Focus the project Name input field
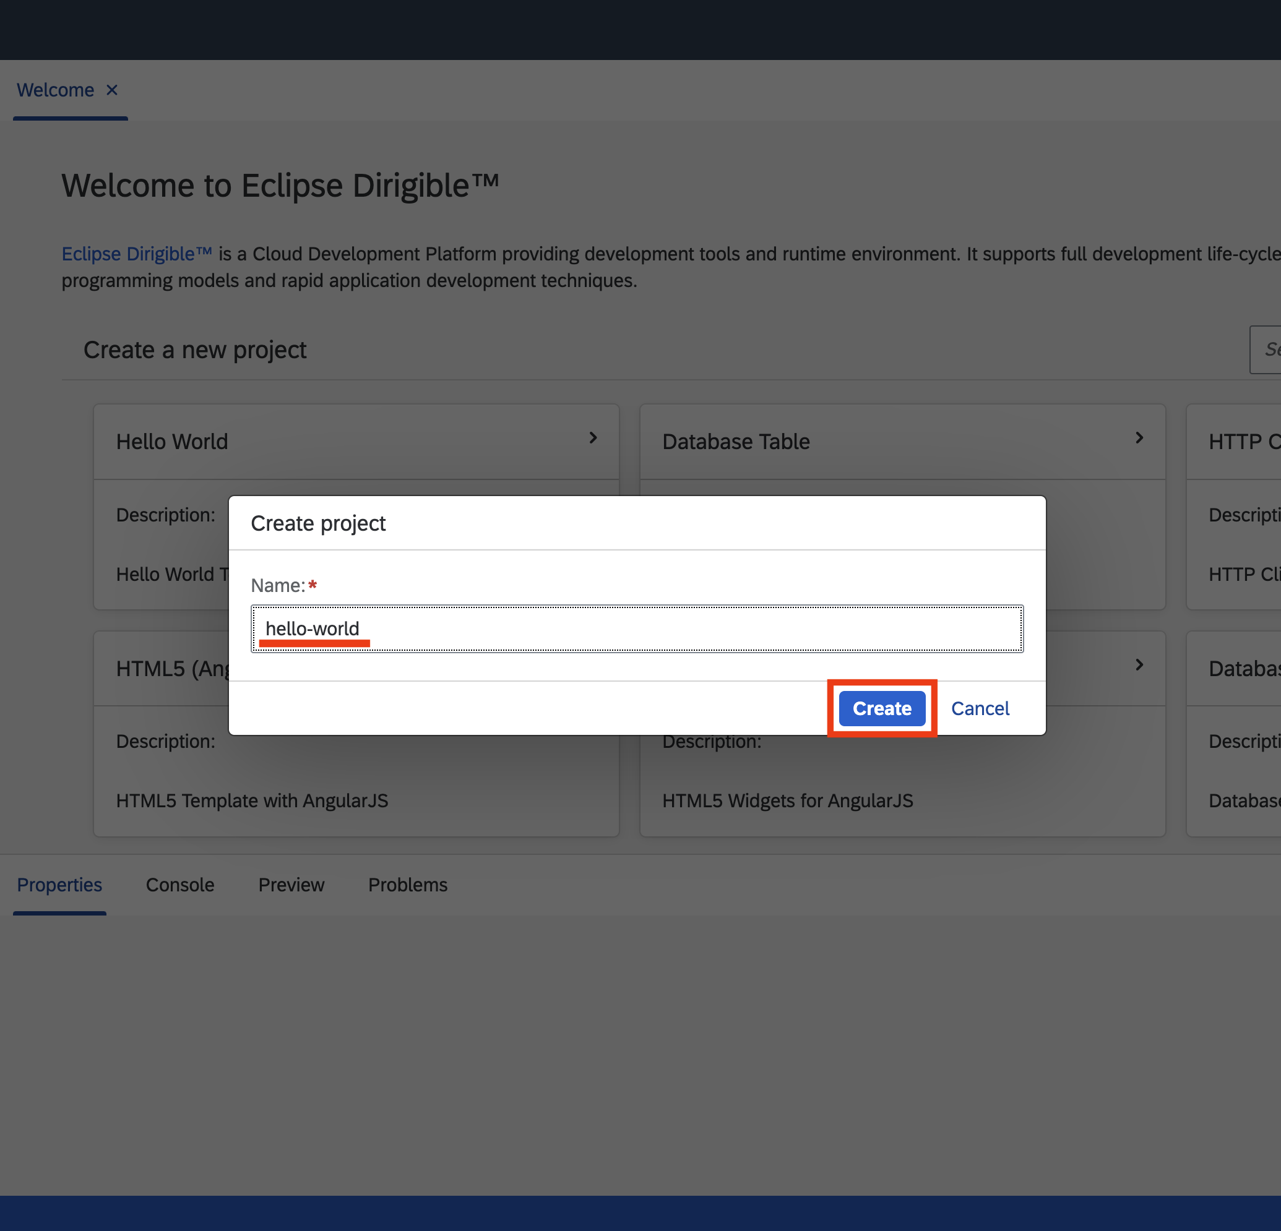Screen dimensions: 1281x1231 [637, 628]
